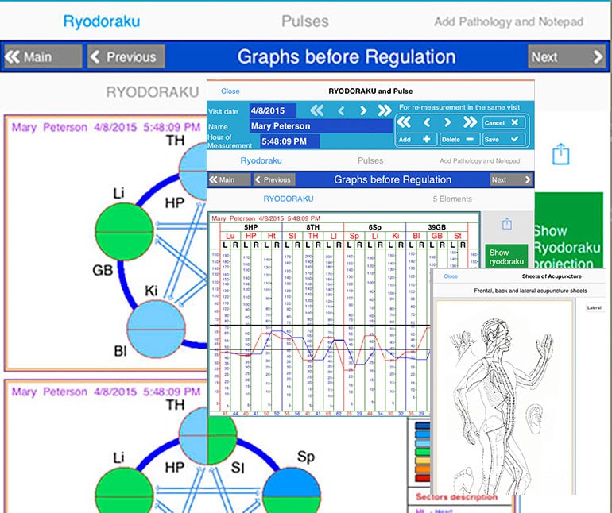The height and width of the screenshot is (513, 612).
Task: Switch to the large Pulses tab
Action: [x=305, y=21]
